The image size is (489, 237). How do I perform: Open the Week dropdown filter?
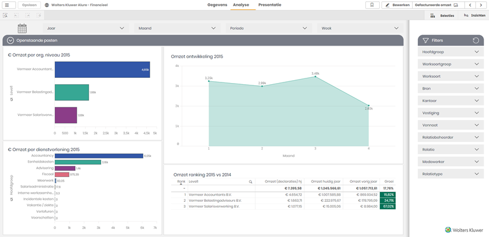click(360, 28)
